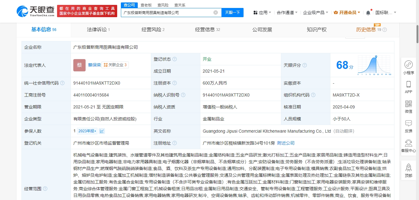The width and height of the screenshot is (419, 200).
Task: Select the 登记状态 value 开业
Action: point(207,59)
